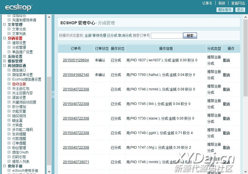Screen dimensions: 248x174
Task: Filter list by 已分成 status
Action: point(112,35)
